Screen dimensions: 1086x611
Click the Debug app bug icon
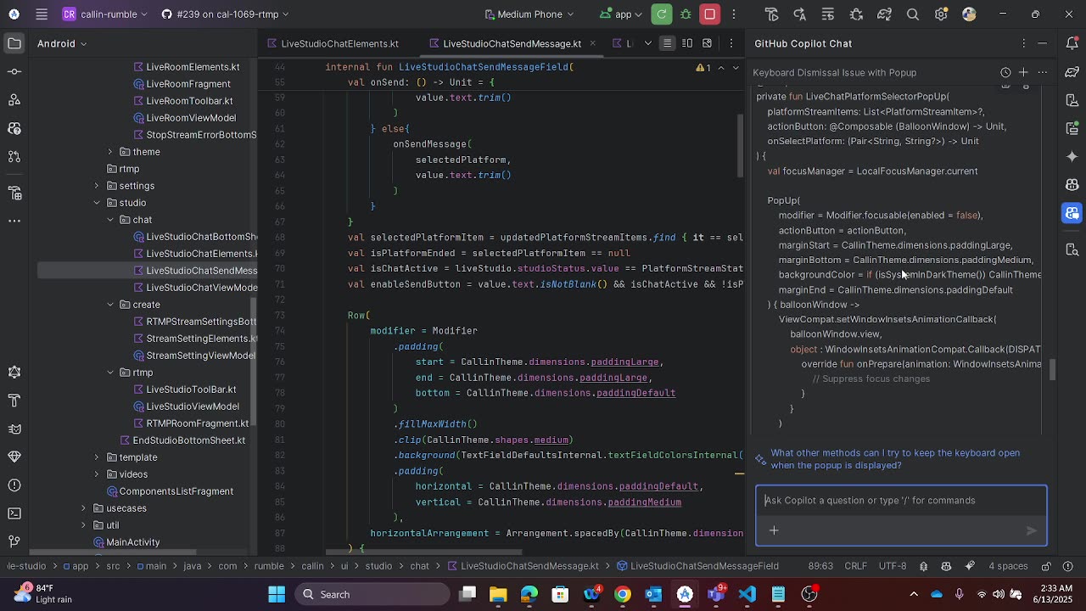pos(686,14)
